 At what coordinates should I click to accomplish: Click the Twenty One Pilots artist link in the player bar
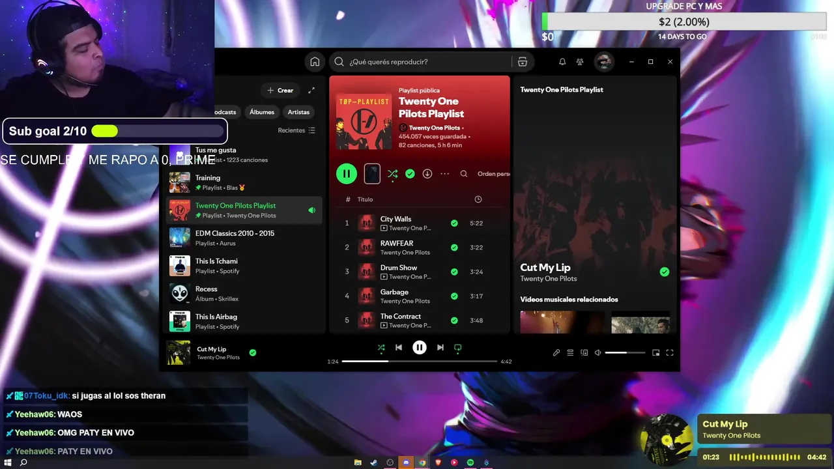(218, 358)
